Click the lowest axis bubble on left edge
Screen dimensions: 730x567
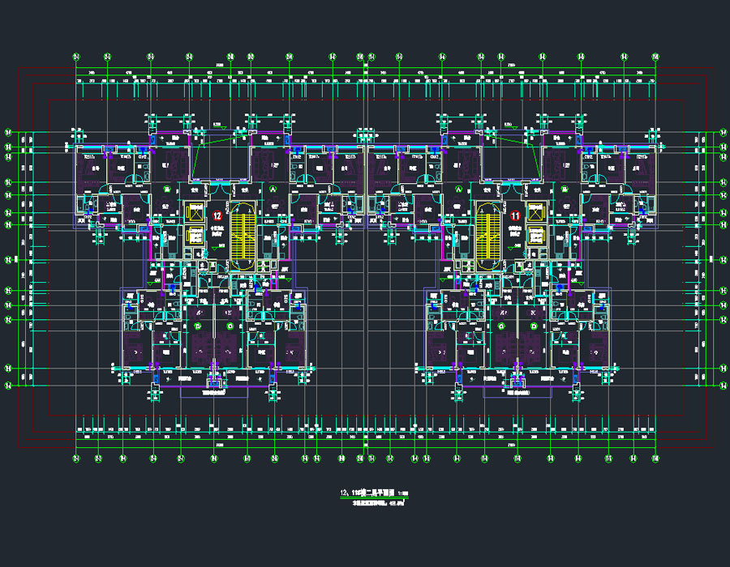(9, 386)
